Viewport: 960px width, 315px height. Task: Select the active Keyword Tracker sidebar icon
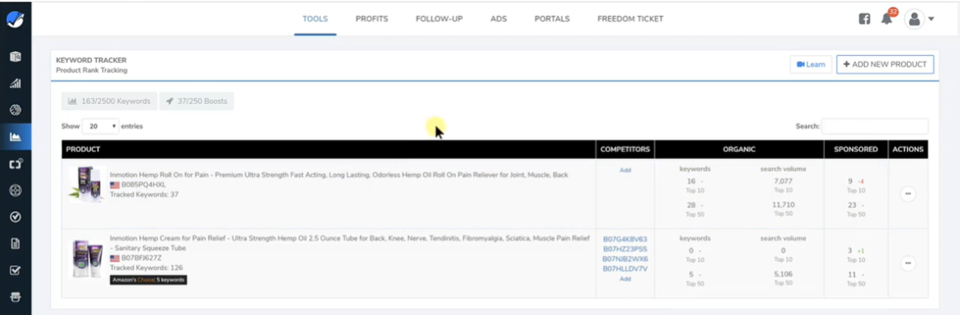15,137
